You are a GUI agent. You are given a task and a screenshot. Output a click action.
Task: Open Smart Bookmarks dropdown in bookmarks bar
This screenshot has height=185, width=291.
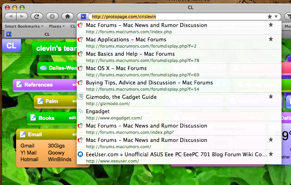click(24, 26)
